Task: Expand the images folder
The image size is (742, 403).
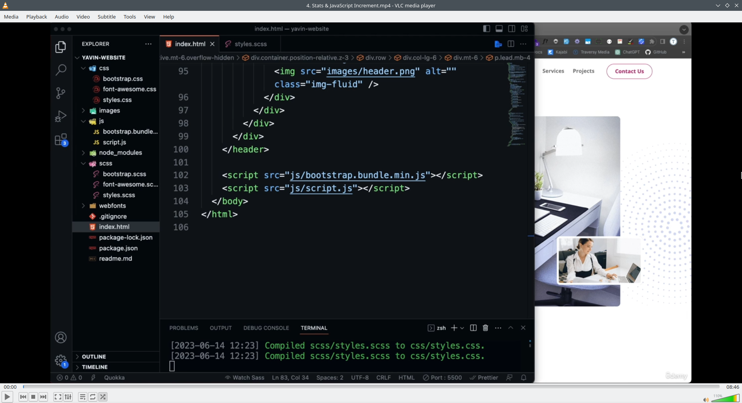Action: [83, 111]
